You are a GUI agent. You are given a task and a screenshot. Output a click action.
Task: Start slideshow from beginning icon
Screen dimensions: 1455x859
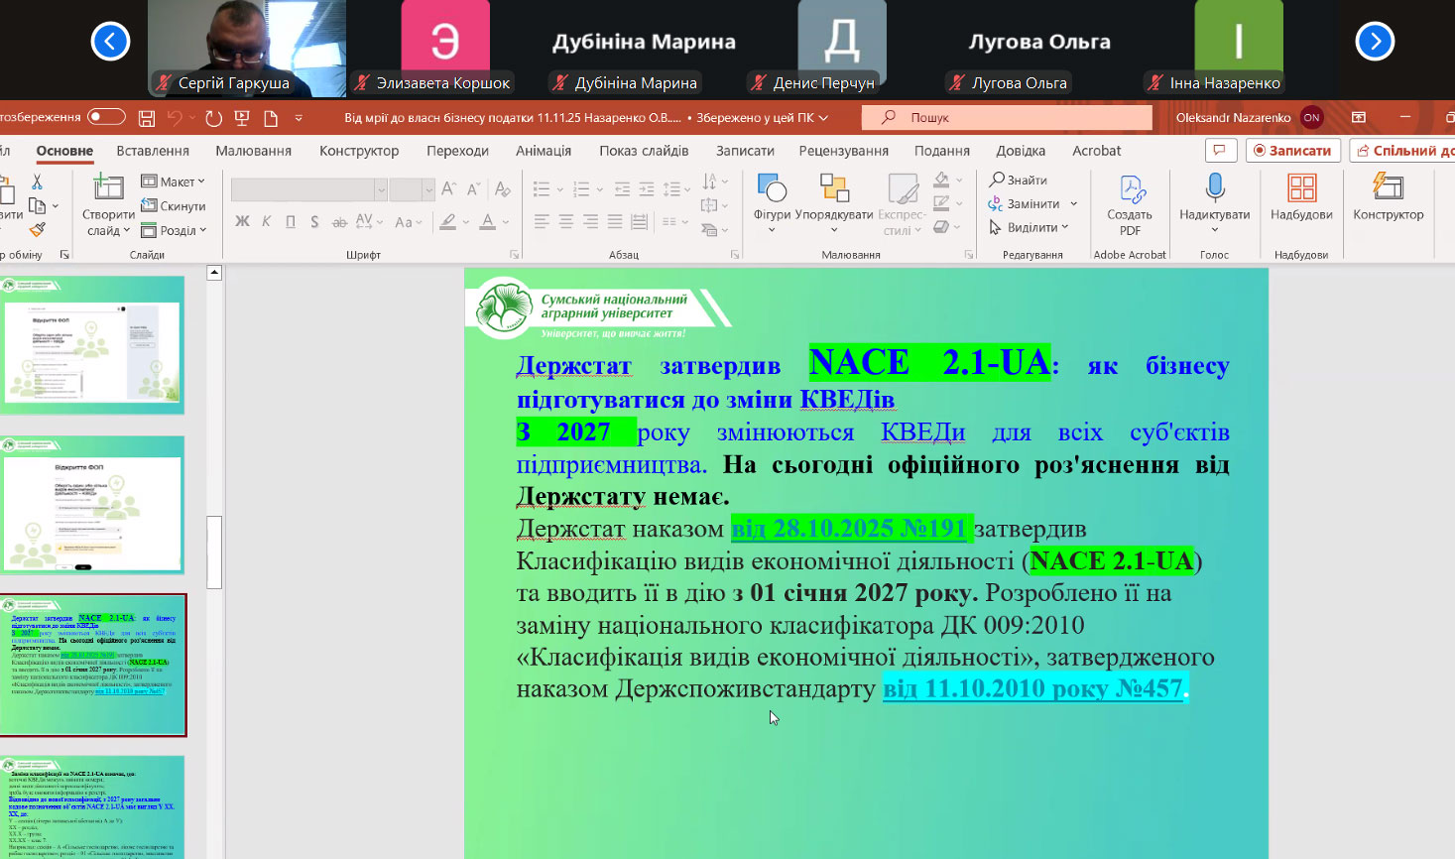[x=241, y=118]
